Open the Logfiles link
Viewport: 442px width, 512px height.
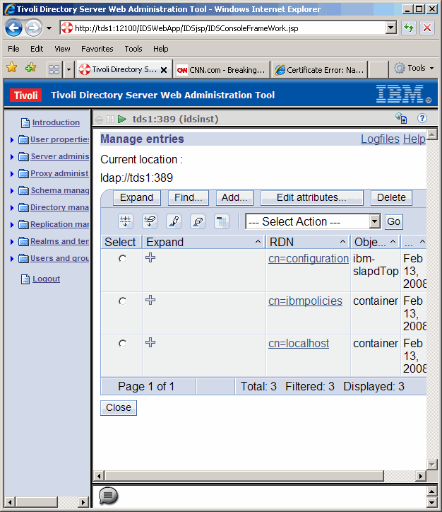380,139
